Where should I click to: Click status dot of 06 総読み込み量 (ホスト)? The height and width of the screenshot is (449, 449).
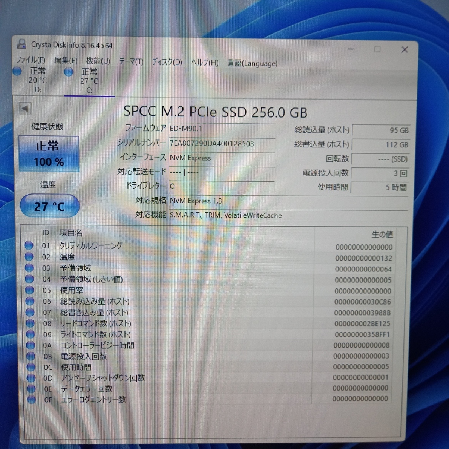coord(30,301)
